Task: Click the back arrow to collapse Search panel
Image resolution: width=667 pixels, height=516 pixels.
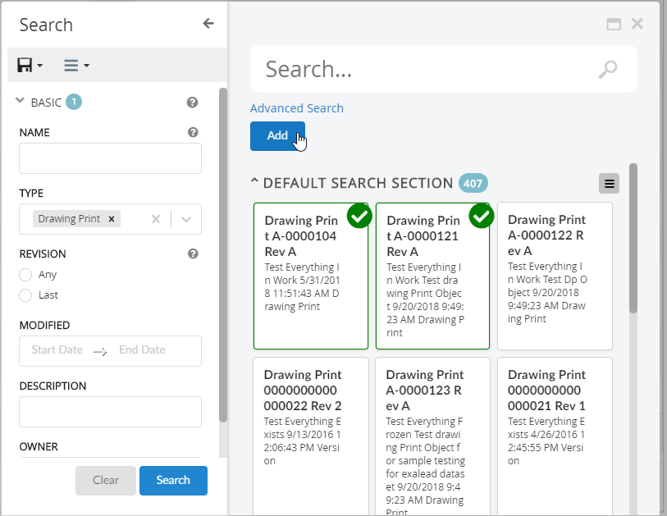Action: 208,24
